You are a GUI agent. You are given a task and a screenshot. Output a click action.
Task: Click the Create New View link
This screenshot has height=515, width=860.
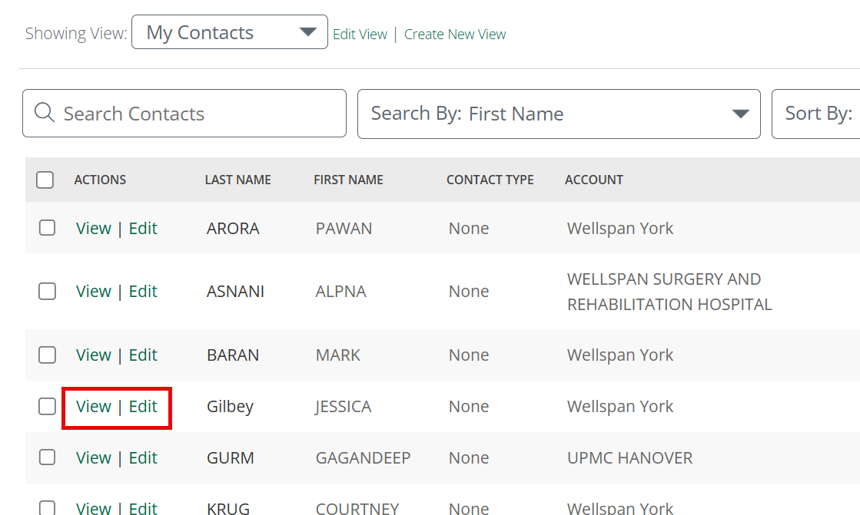(x=455, y=35)
